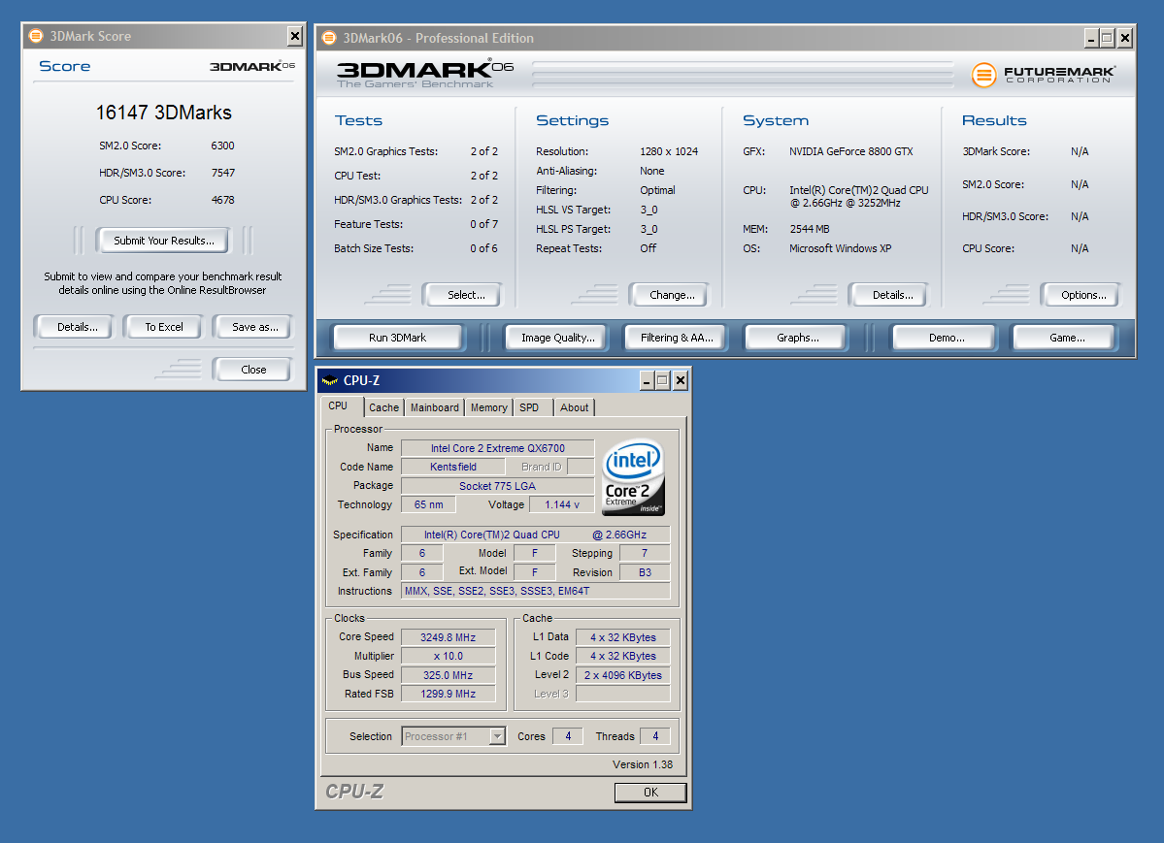Export results with To Excel button
The image size is (1164, 843).
click(164, 327)
